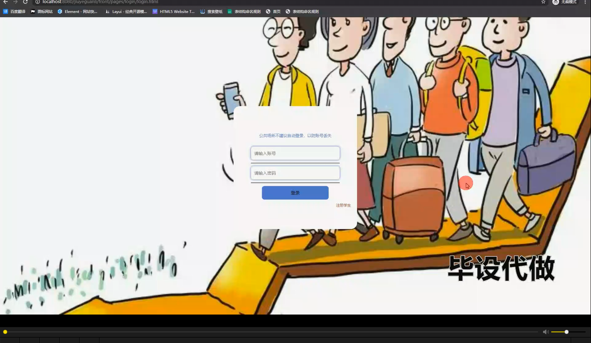Image resolution: width=591 pixels, height=343 pixels.
Task: Click the 请输入密码 password input field
Action: [295, 173]
